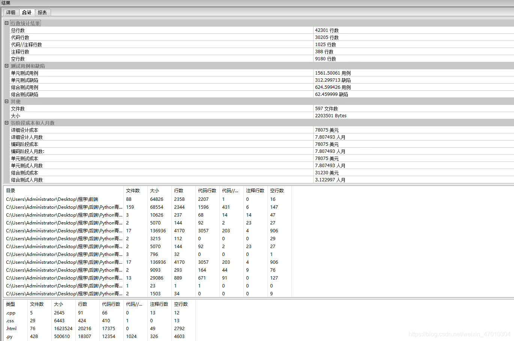Select the 详细设计人月数 row
514x341 pixels.
(x=262, y=137)
